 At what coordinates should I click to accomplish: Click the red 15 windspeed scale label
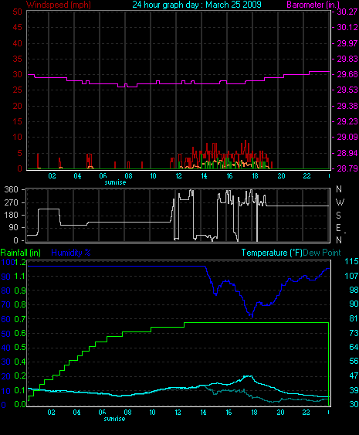click(x=18, y=121)
